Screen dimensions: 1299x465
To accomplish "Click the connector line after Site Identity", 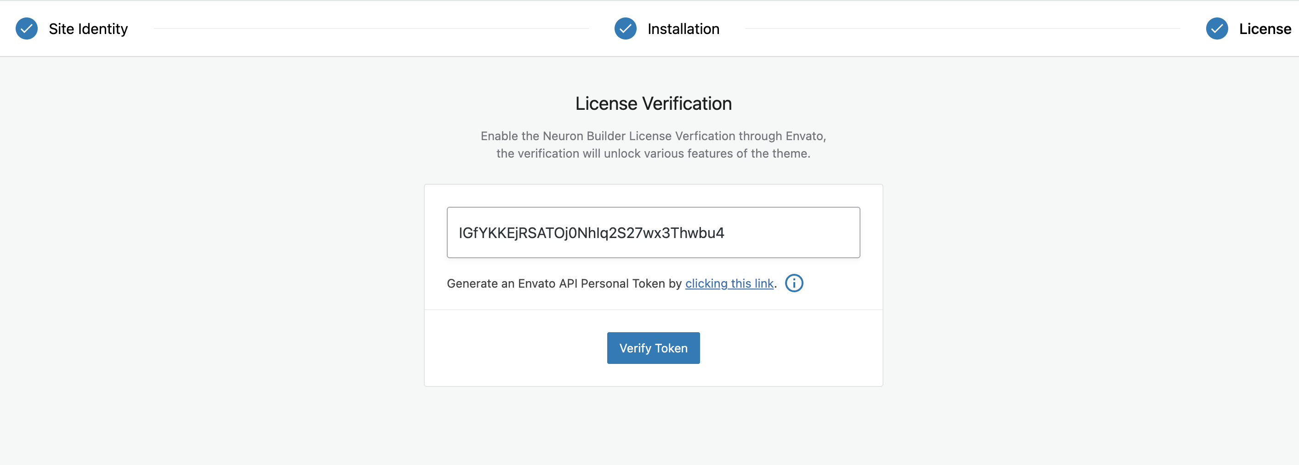I will (370, 29).
